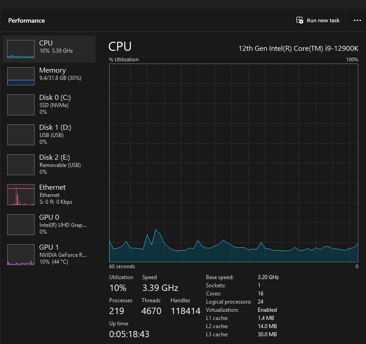This screenshot has height=344, width=366.
Task: Click the GPU 0 graph thumbnail icon
Action: click(21, 225)
